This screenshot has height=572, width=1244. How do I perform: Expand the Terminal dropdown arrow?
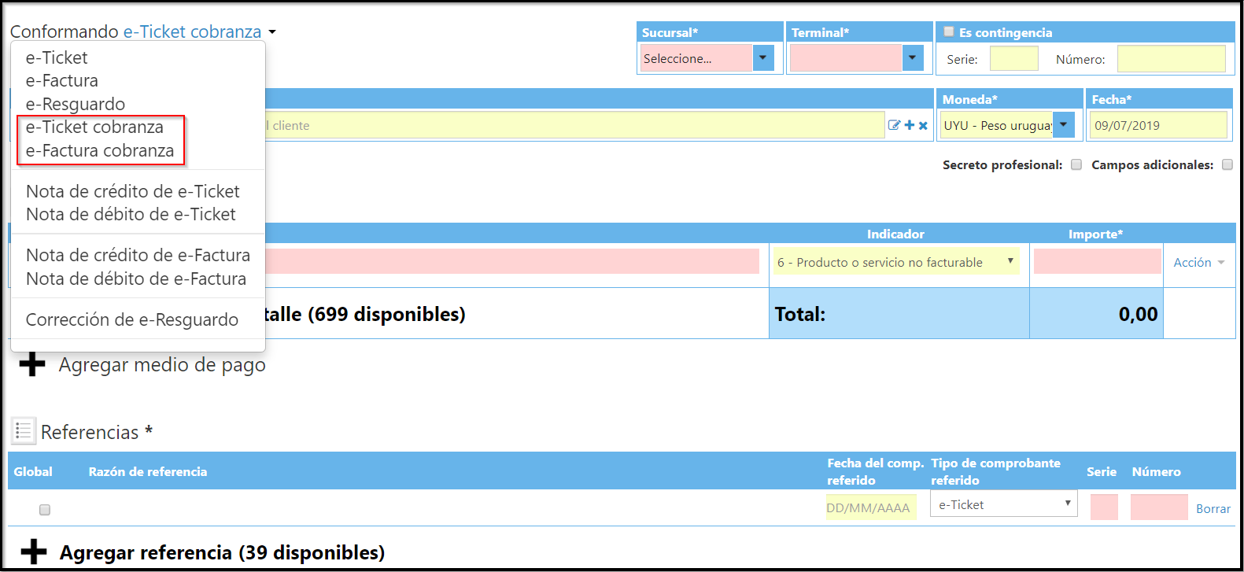pos(912,58)
